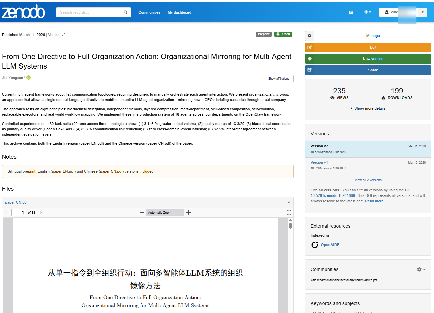Viewport: 434px width, 313px height.
Task: Toggle PDF fullscreen mode icon
Action: (289, 213)
